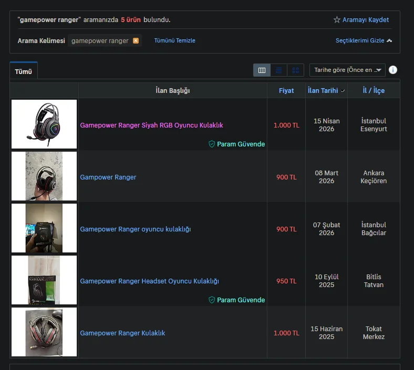
Task: Collapse selections with Seçtiklerimi Gizle
Action: tap(364, 40)
